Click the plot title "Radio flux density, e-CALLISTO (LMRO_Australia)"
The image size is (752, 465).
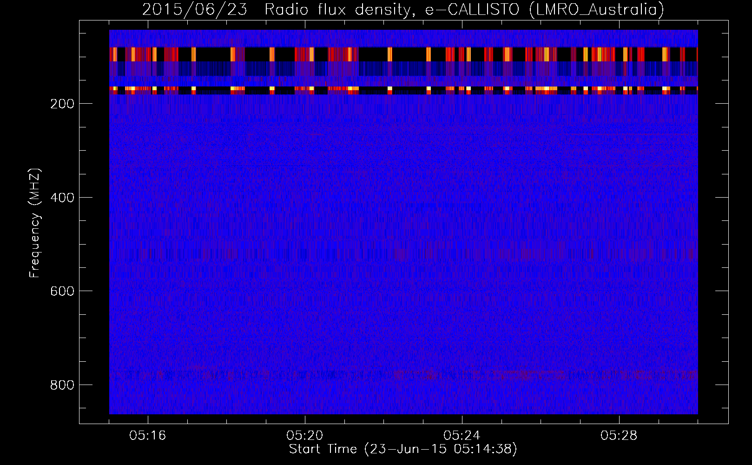click(x=464, y=9)
